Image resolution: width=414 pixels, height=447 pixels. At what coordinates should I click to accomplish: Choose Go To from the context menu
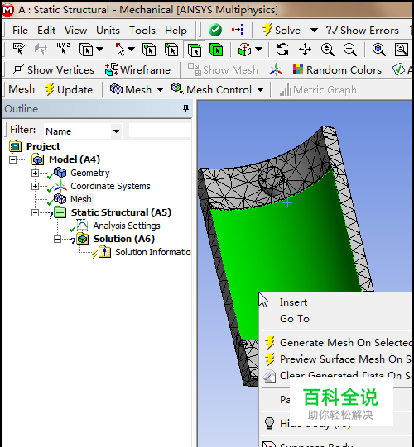295,319
